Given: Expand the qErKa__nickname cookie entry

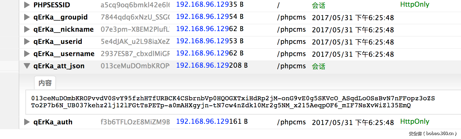Looking at the screenshot, I should [x=27, y=30].
